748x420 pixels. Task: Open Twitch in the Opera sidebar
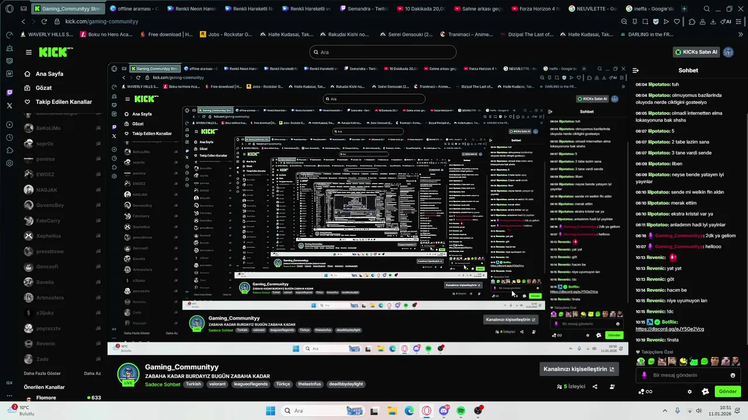click(9, 93)
